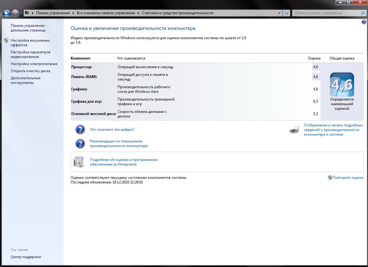Viewport: 368px width, 267px height.
Task: Click the Forward navigation arrow
Action: [x=15, y=13]
